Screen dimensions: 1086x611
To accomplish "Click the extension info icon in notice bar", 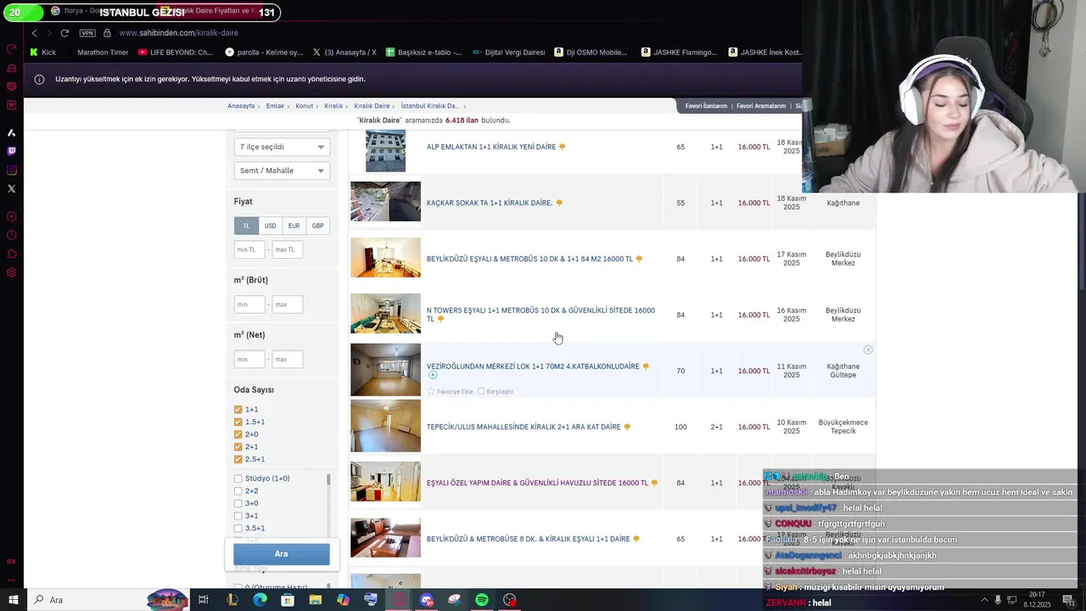I will point(39,79).
